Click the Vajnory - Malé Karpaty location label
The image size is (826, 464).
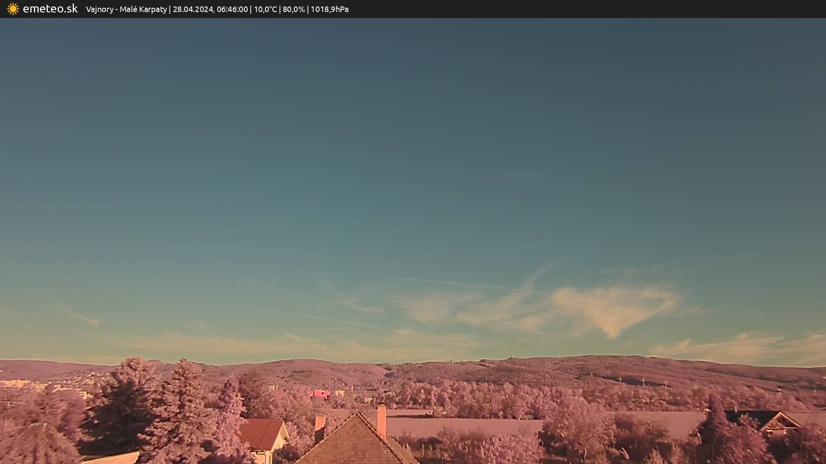(126, 9)
